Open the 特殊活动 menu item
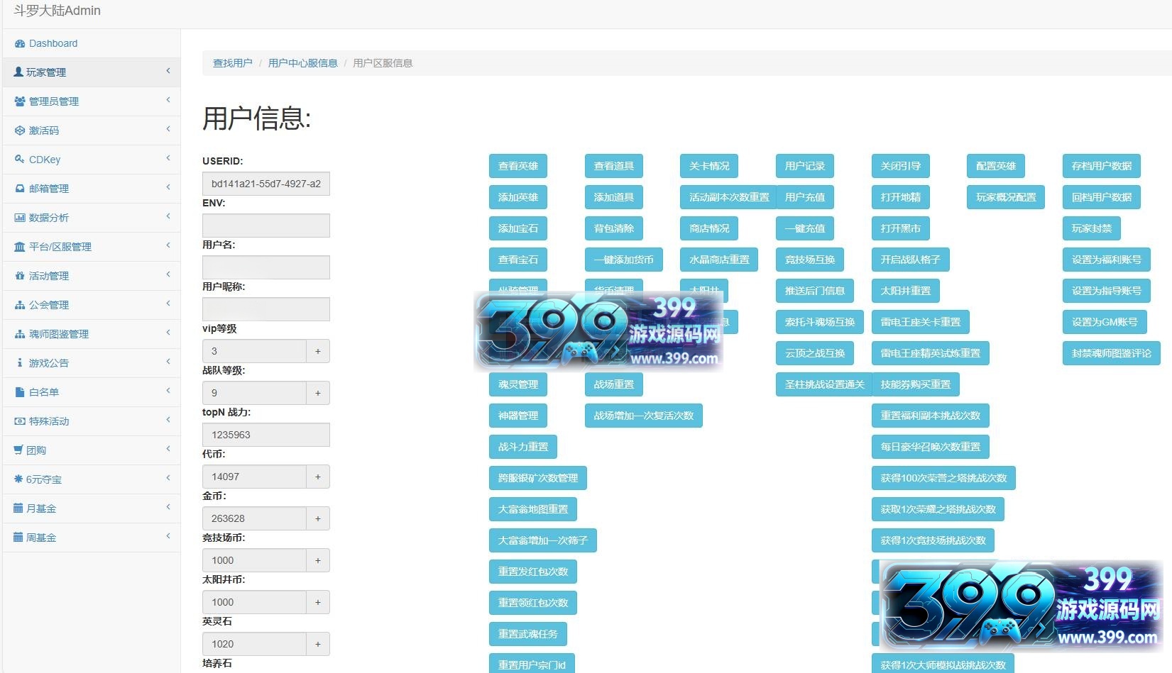 coord(92,421)
